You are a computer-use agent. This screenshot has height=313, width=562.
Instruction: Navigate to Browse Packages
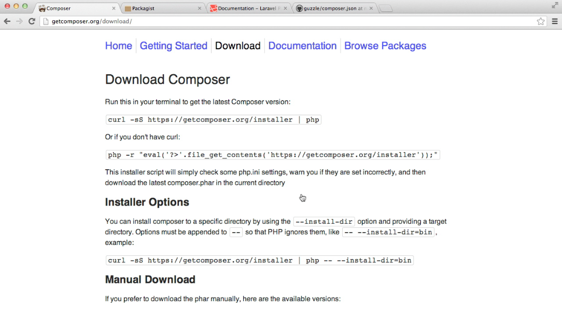click(x=385, y=46)
